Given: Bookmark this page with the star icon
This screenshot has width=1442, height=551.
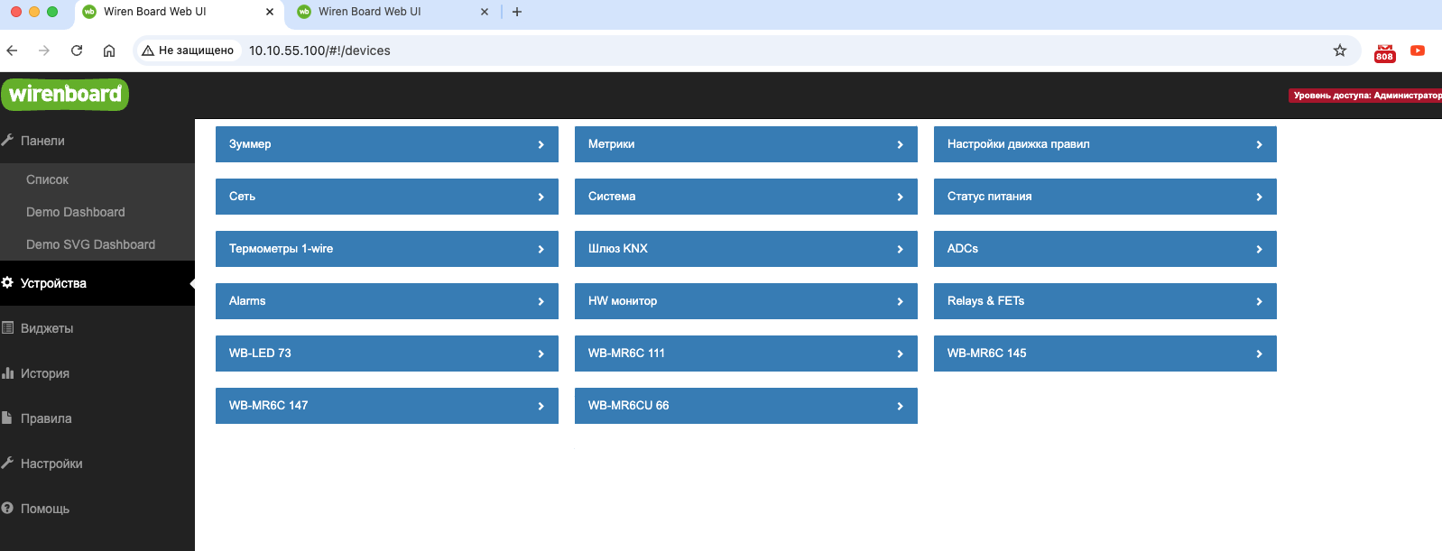Looking at the screenshot, I should point(1340,51).
